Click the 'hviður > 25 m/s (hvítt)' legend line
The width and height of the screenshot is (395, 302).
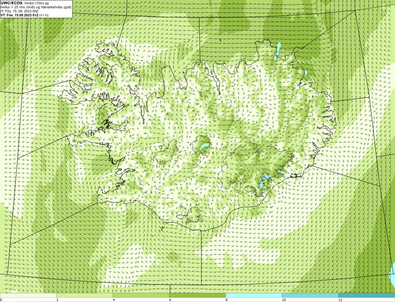(x=36, y=7)
